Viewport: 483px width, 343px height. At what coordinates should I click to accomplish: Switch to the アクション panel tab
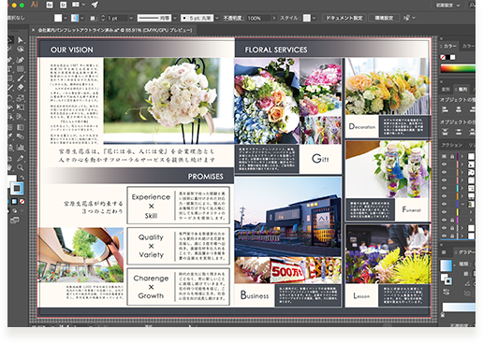[451, 145]
